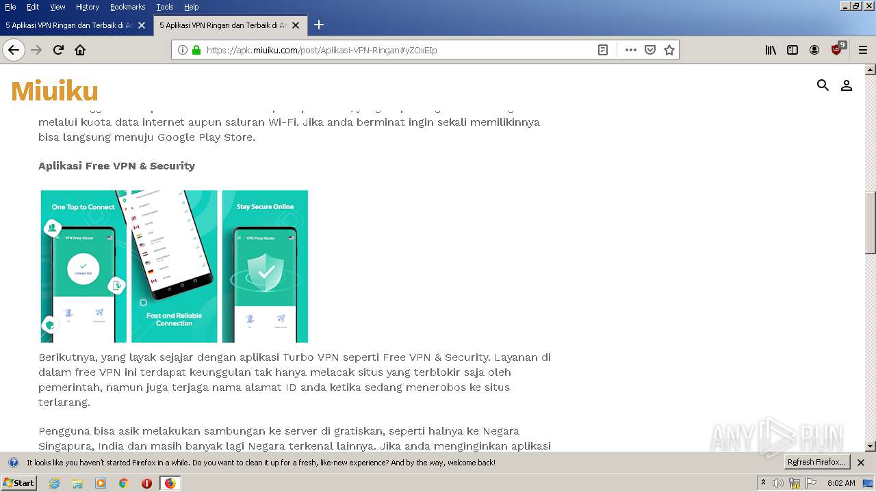Click the page scrollbar down arrow

point(871,446)
